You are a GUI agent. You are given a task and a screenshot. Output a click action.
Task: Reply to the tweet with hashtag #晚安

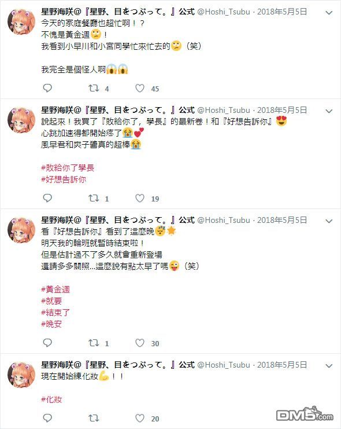click(x=47, y=343)
